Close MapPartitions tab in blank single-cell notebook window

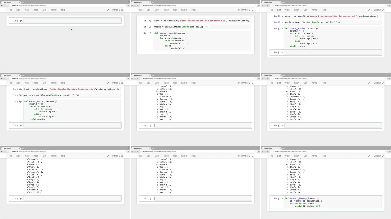coord(19,2)
